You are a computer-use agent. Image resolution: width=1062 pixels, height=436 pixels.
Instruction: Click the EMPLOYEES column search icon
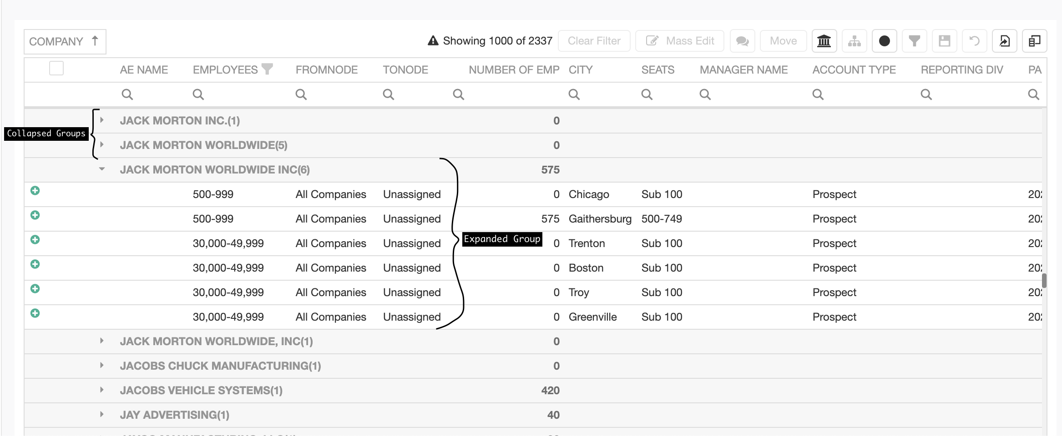(198, 94)
